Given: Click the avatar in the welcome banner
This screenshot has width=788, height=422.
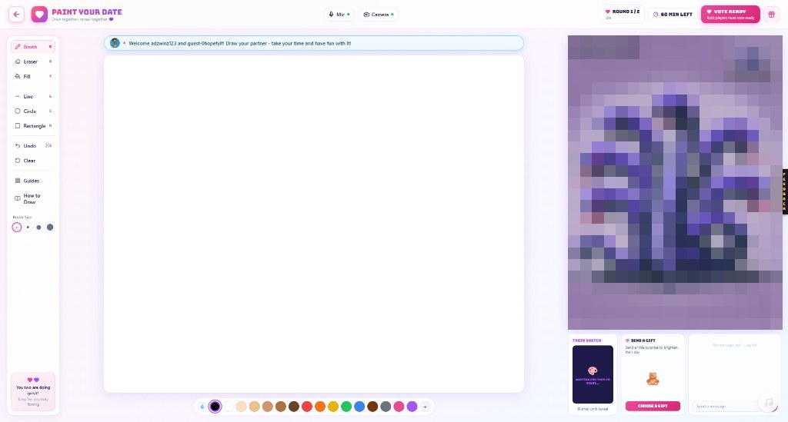Looking at the screenshot, I should click(x=115, y=43).
